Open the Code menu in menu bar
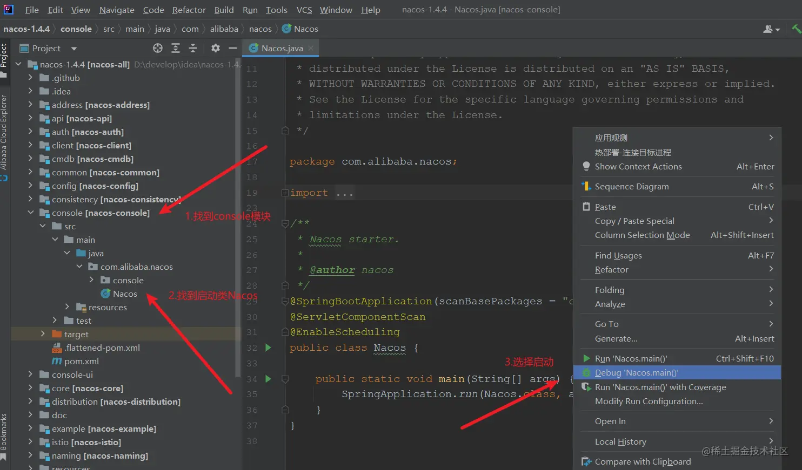 (x=153, y=10)
